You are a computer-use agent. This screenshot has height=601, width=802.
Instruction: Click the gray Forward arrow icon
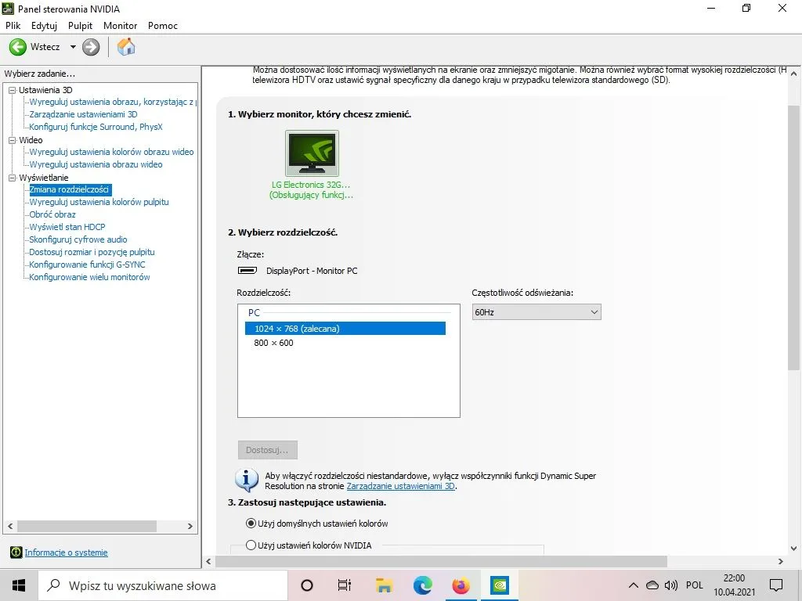(91, 47)
